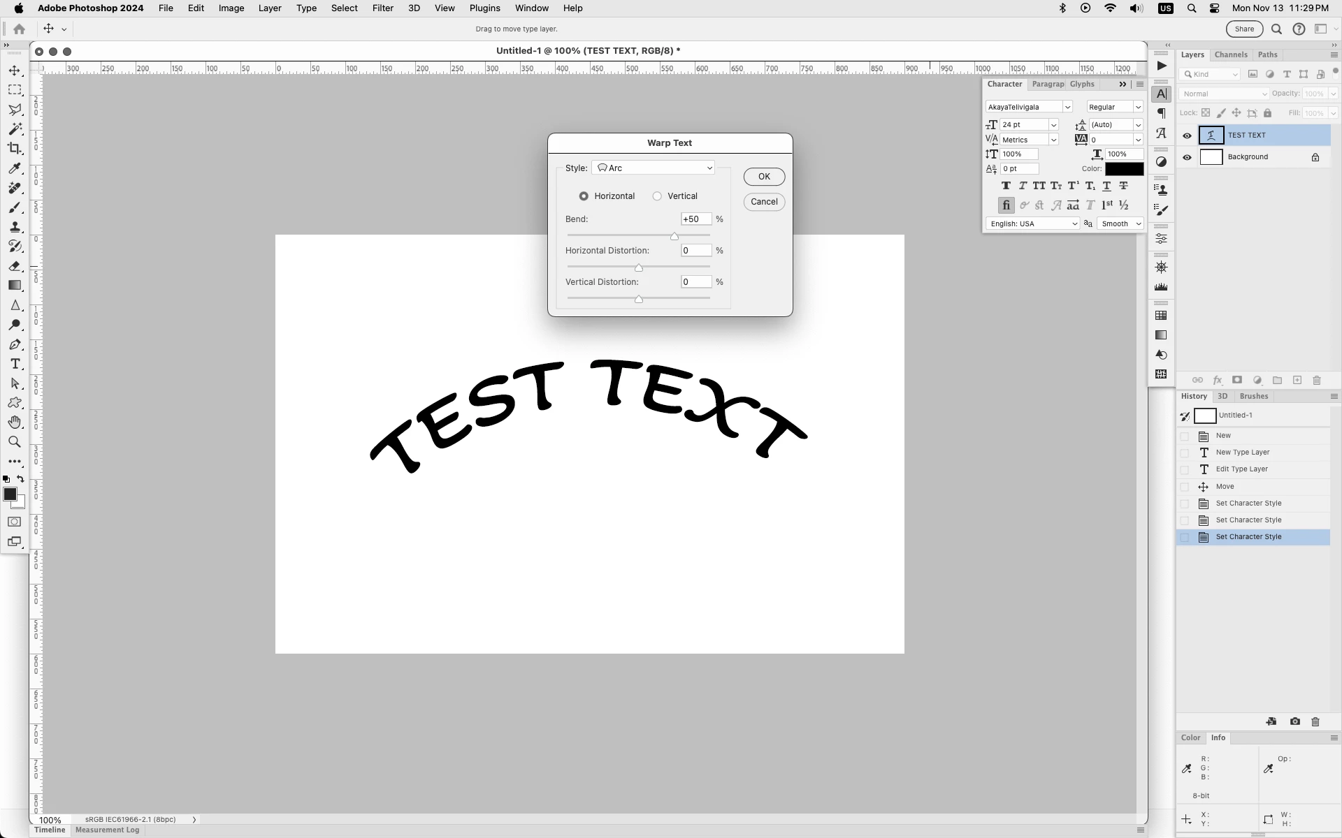Click OK in Warp Text dialog
Viewport: 1342px width, 838px height.
764,177
